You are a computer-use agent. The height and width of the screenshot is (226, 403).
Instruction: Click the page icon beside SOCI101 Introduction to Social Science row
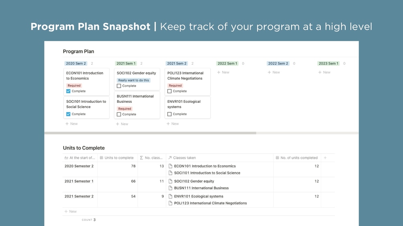[170, 173]
